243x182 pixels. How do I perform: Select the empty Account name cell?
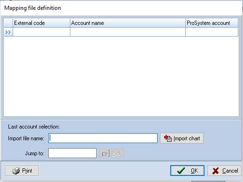128,32
